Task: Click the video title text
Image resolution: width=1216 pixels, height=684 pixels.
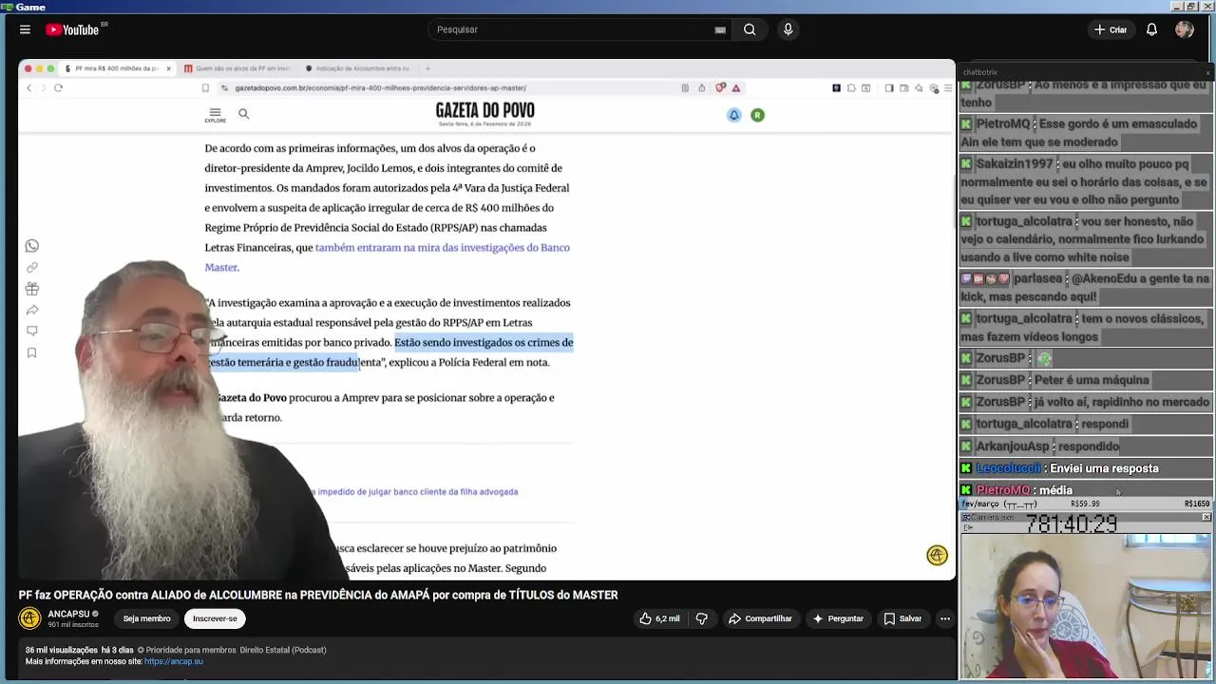Action: [x=318, y=595]
